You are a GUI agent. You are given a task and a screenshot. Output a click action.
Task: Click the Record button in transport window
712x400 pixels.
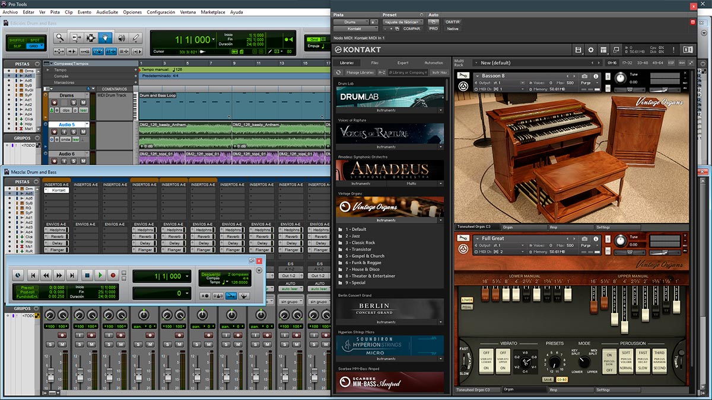click(113, 276)
